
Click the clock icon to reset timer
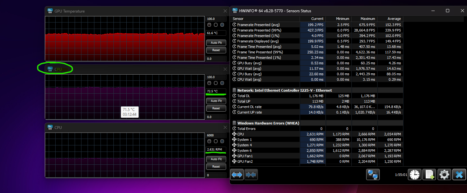415,175
